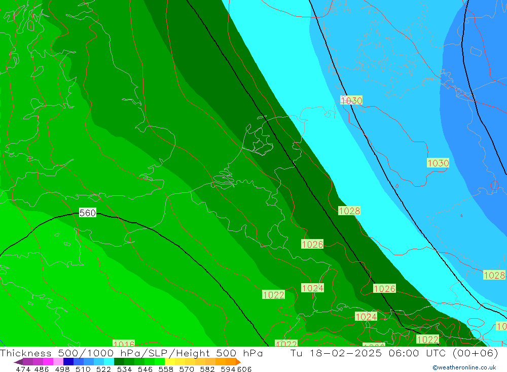Click the green-backed 1030 isobar label
This screenshot has width=507, height=372.
[438, 163]
